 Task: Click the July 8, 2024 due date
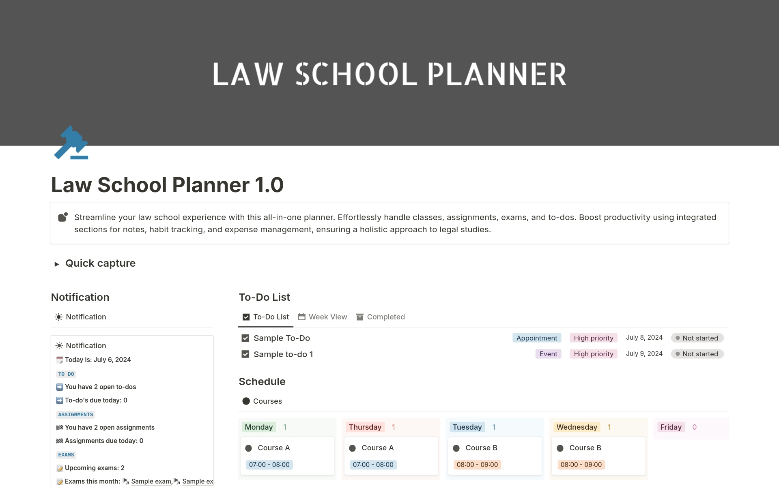point(644,338)
